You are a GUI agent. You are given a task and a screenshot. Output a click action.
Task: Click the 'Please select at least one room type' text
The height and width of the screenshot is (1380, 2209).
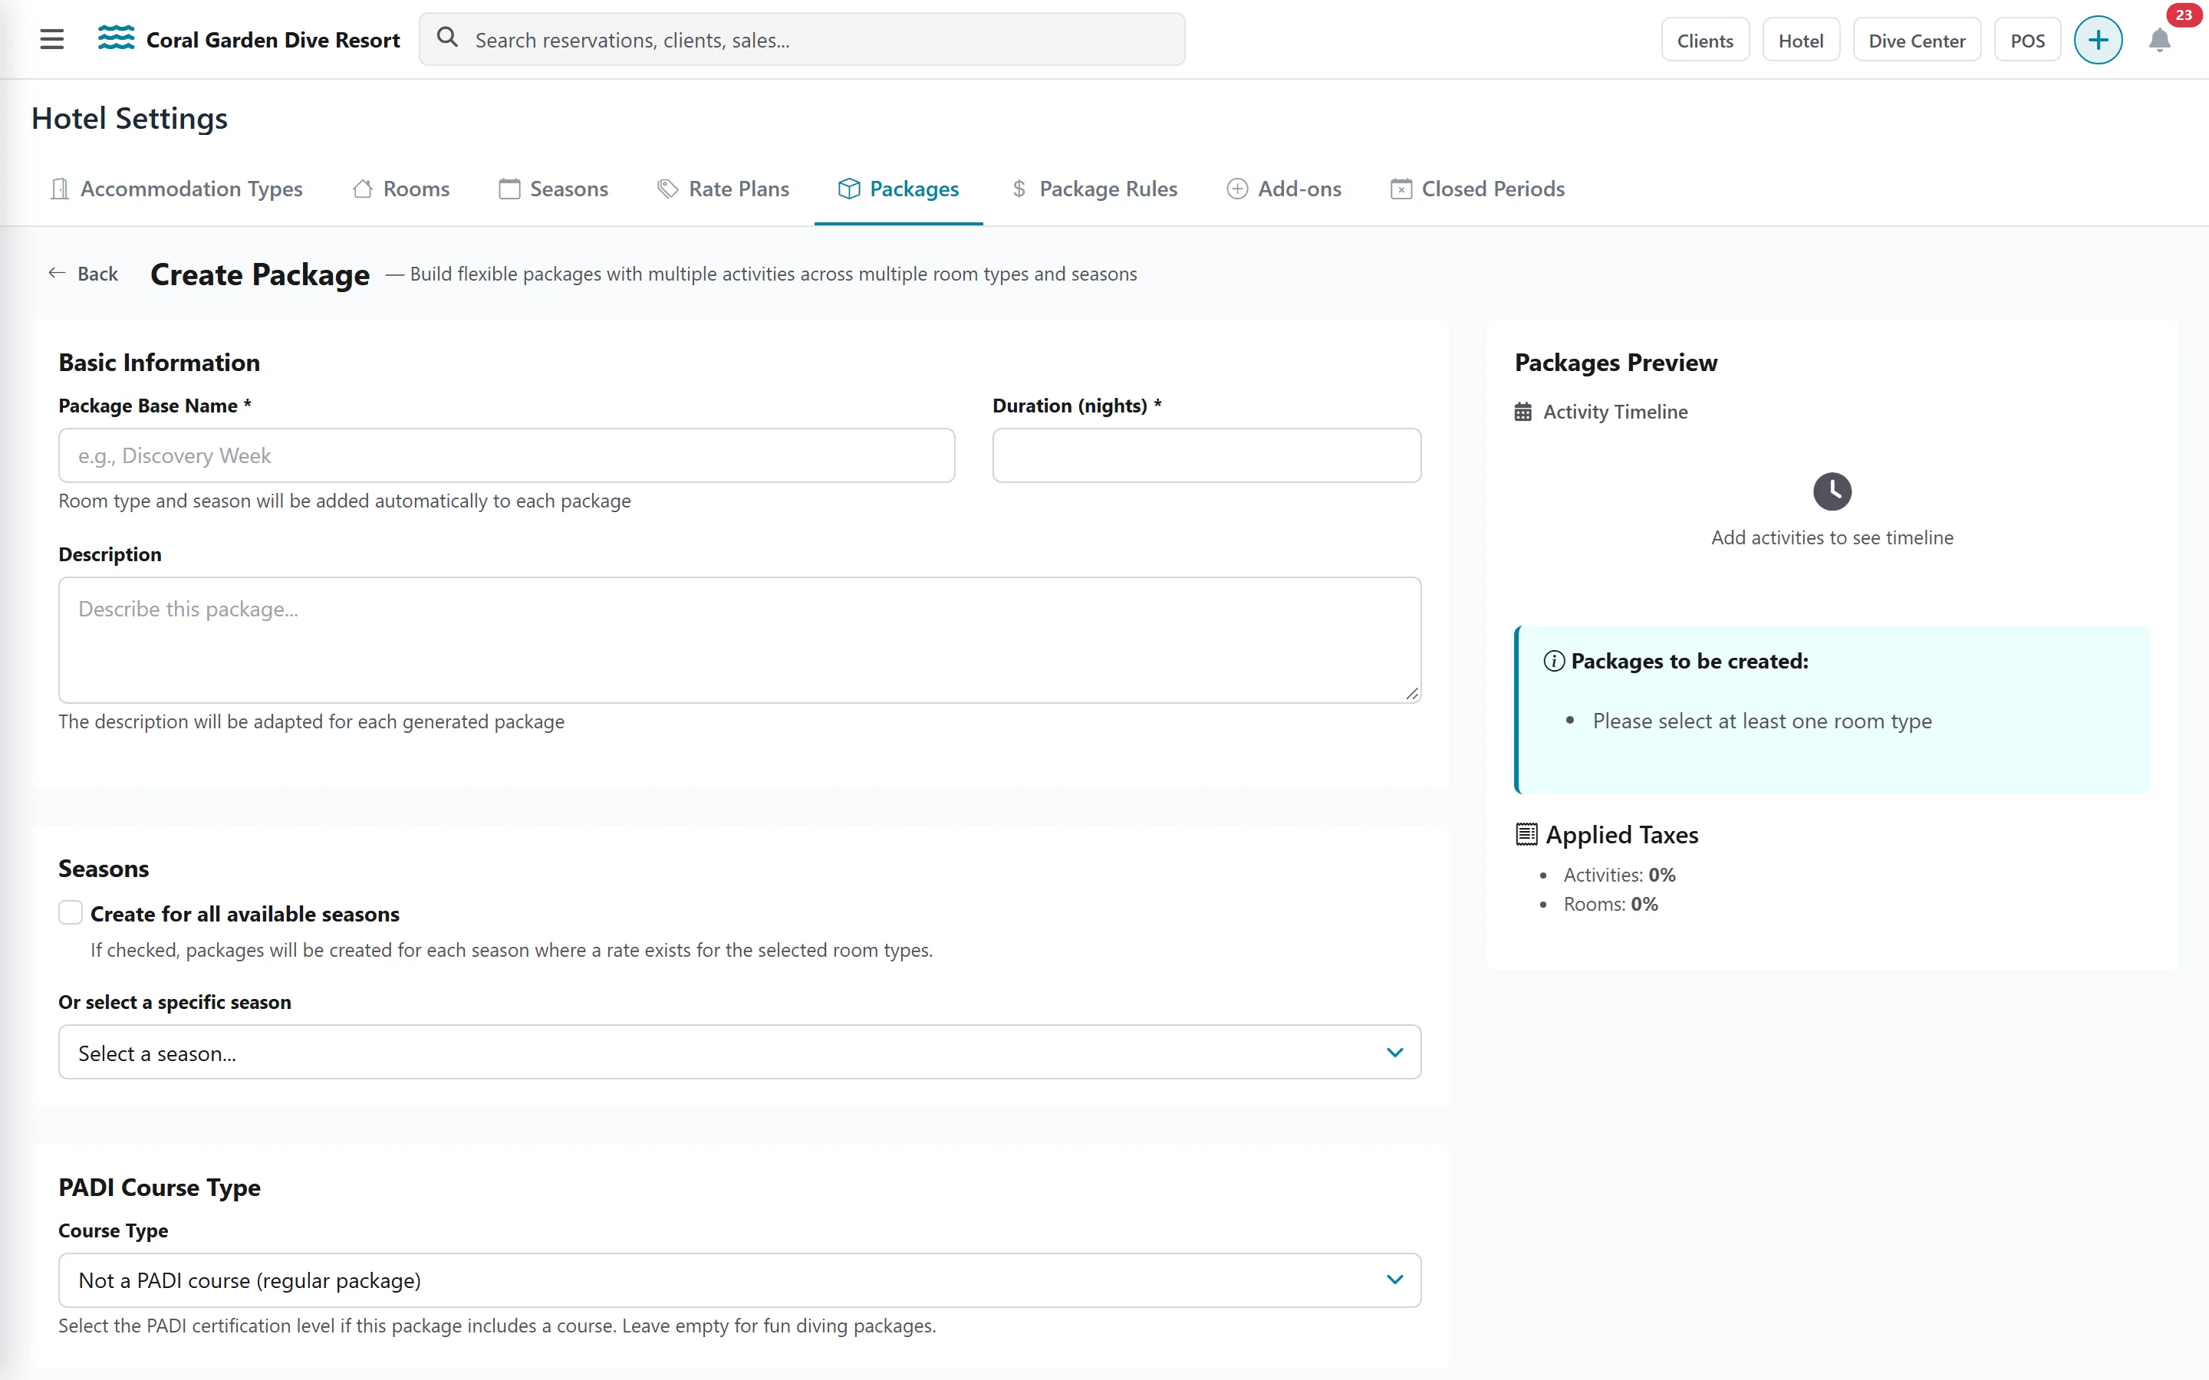1762,721
